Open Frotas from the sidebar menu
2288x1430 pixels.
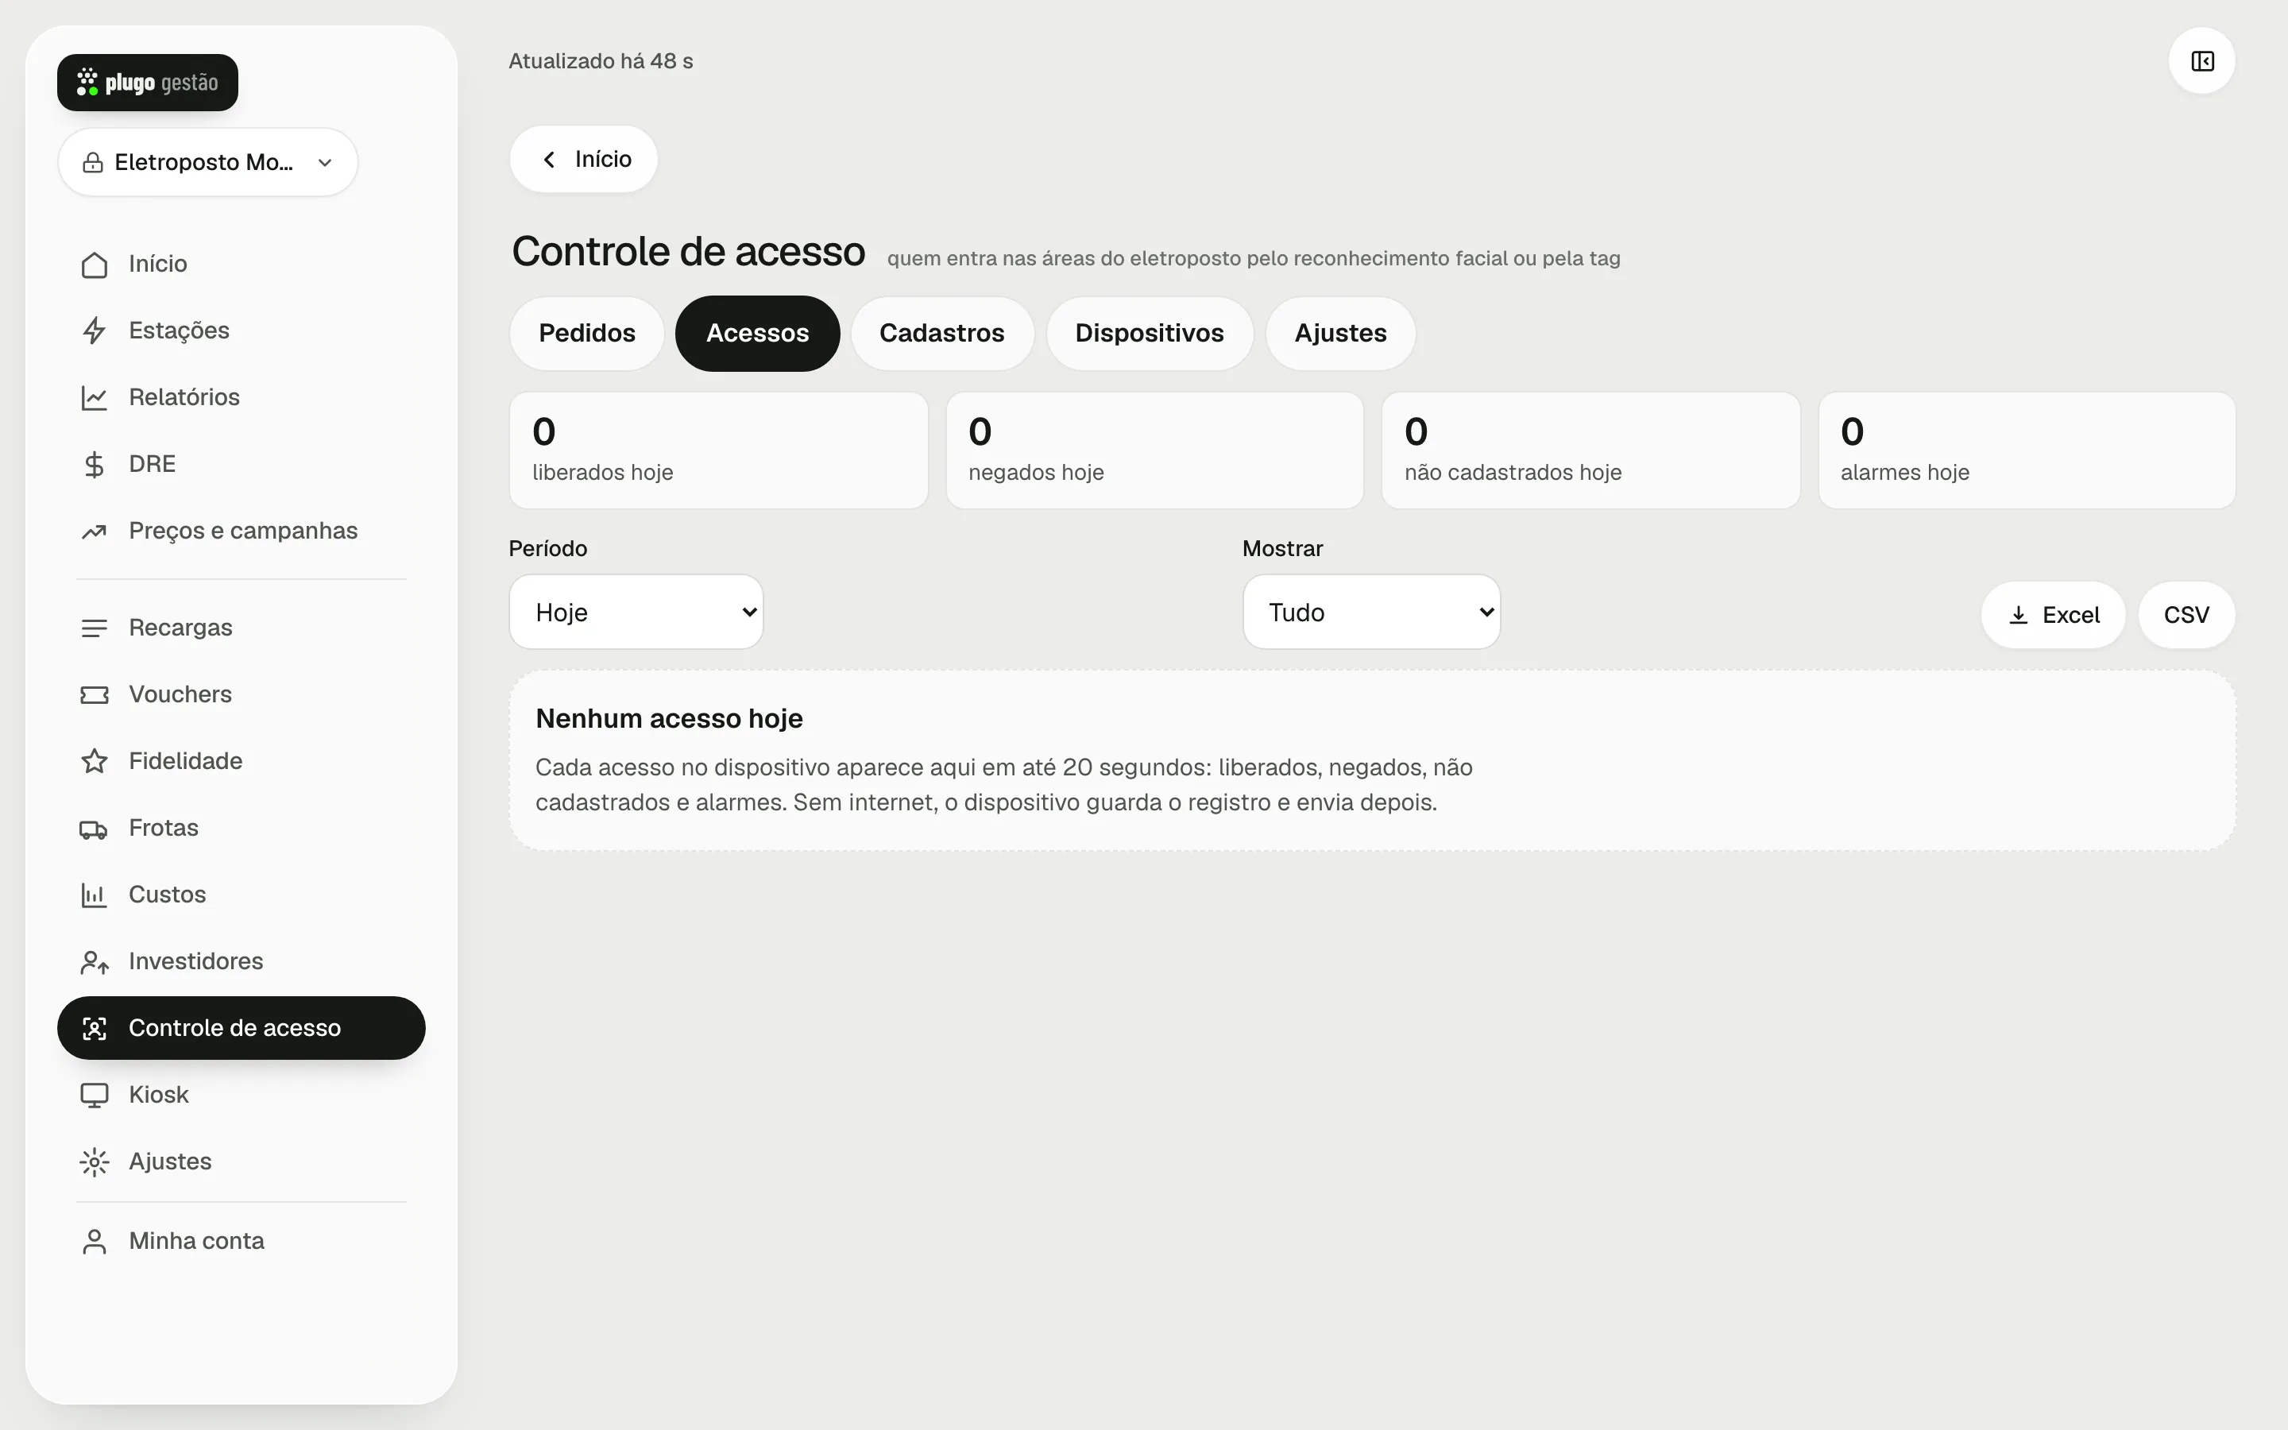click(241, 829)
